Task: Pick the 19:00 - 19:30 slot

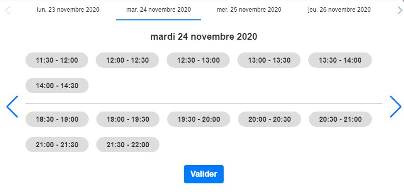Action: coord(128,119)
